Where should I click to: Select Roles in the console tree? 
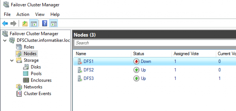29,47
